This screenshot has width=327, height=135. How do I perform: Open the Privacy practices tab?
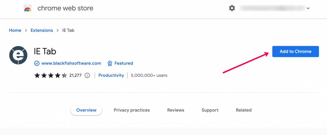132,110
